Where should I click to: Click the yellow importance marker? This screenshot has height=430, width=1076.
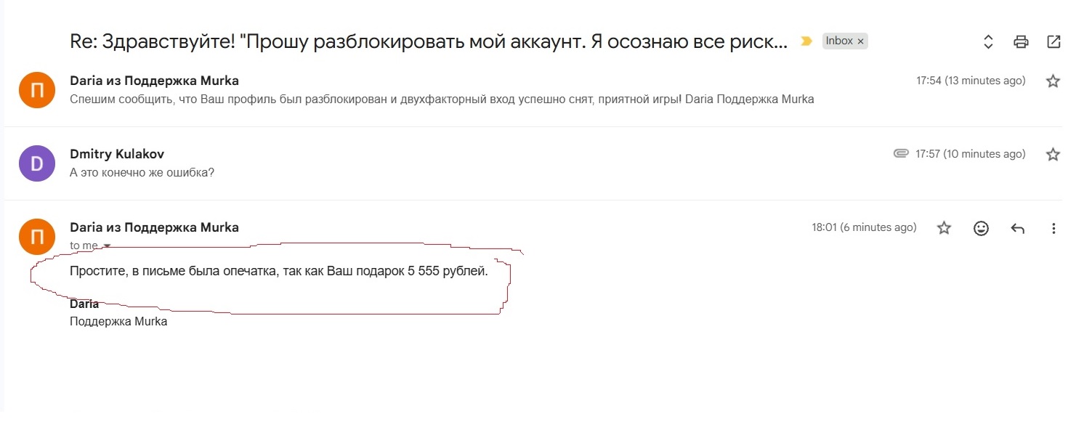tap(806, 41)
